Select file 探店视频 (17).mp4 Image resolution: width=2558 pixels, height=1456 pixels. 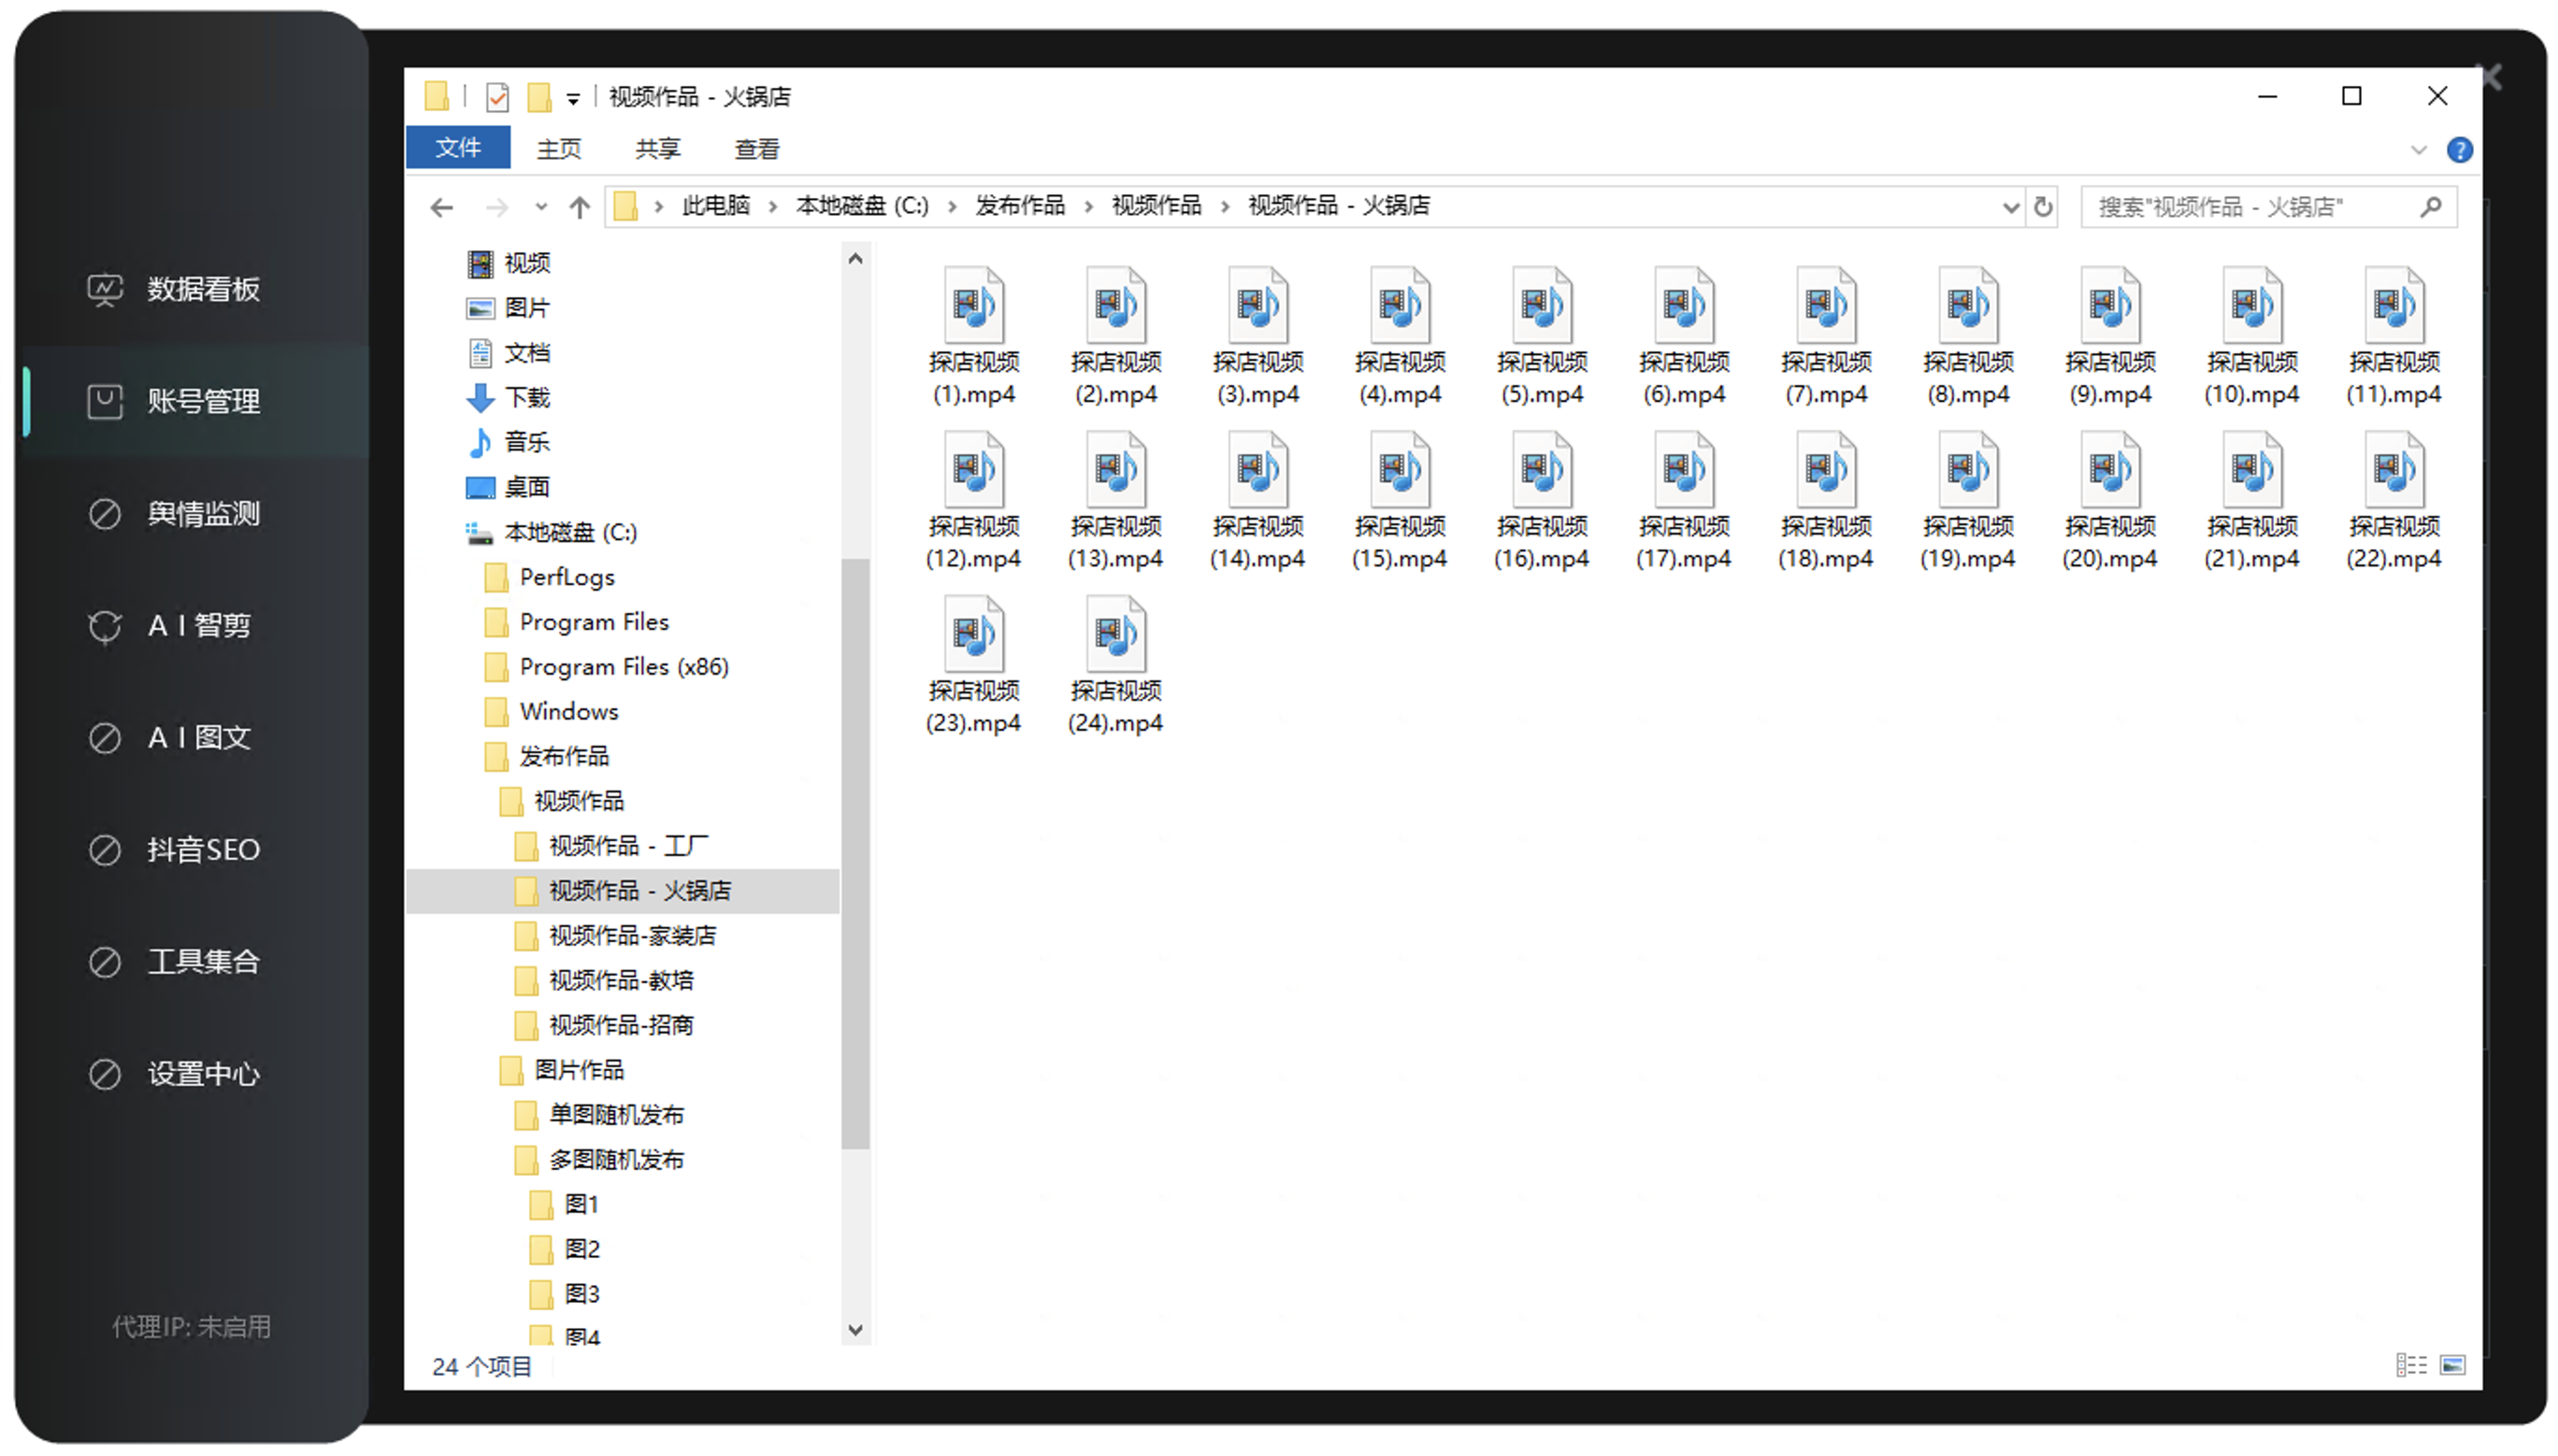click(x=1684, y=501)
